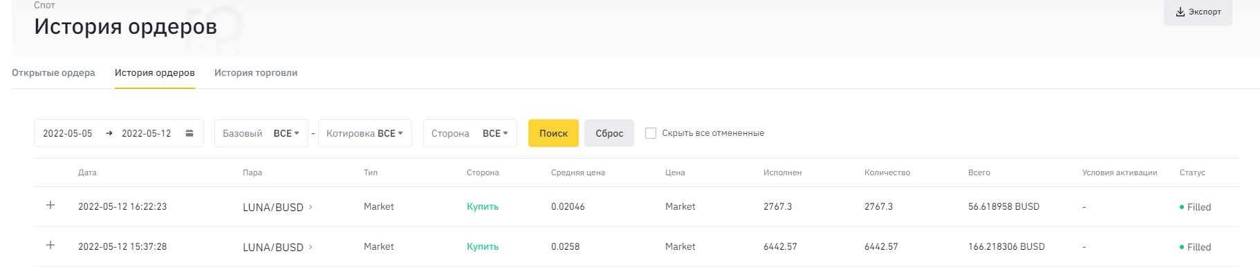Switch to Открытые ордера tab

coord(53,72)
